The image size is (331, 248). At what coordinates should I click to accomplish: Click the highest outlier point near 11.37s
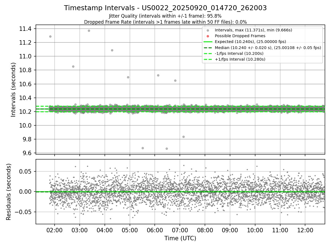89,31
